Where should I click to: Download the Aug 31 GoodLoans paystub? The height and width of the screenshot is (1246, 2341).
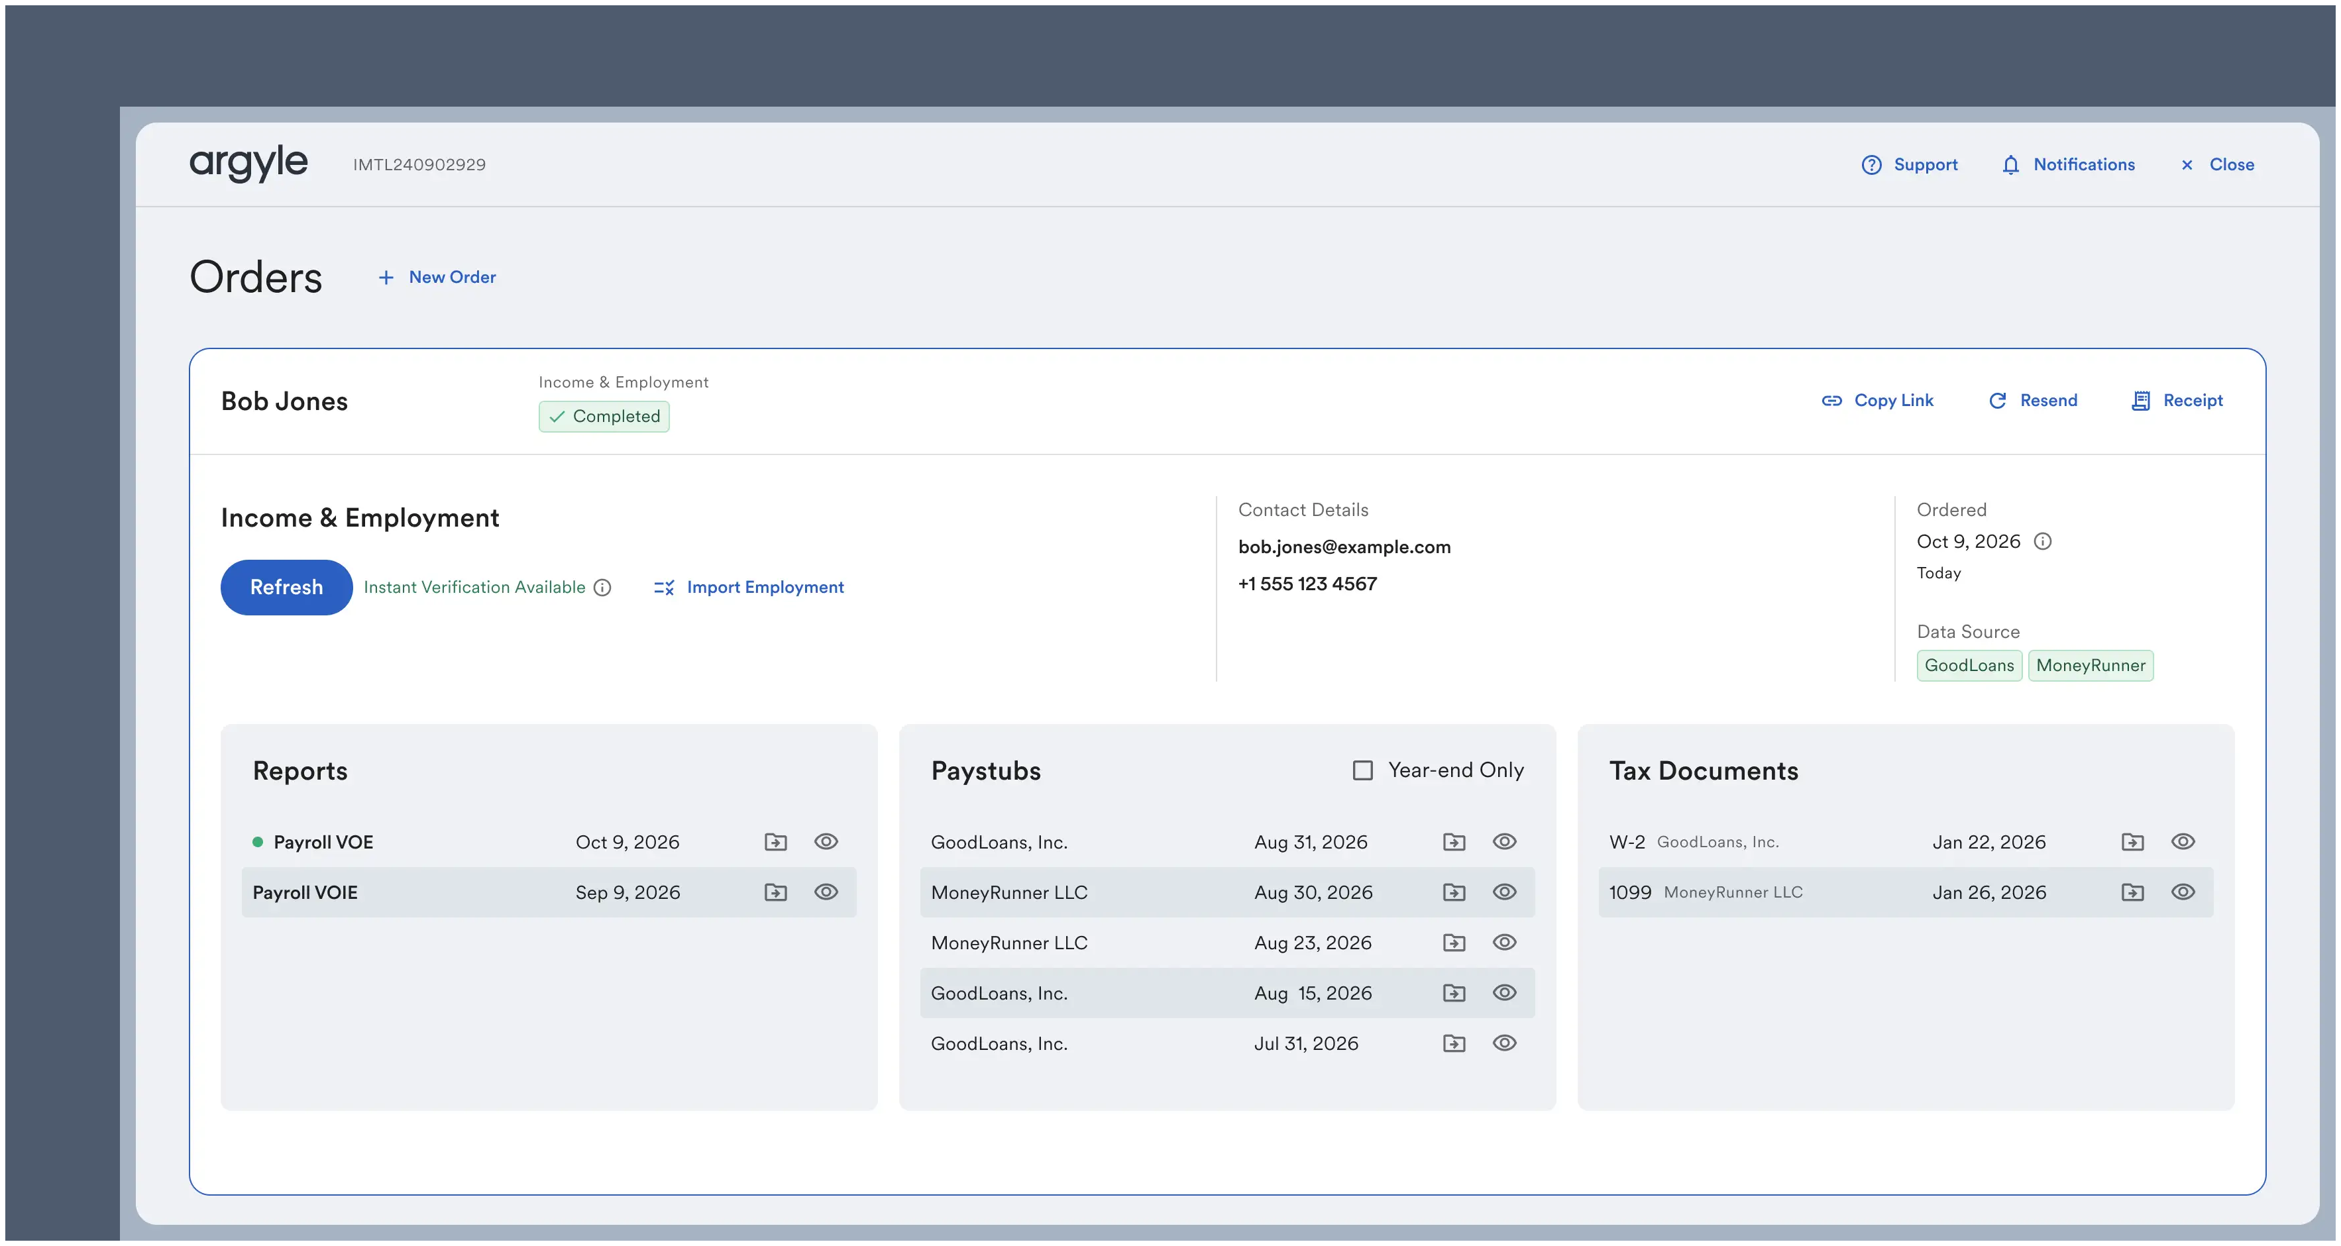pos(1454,841)
